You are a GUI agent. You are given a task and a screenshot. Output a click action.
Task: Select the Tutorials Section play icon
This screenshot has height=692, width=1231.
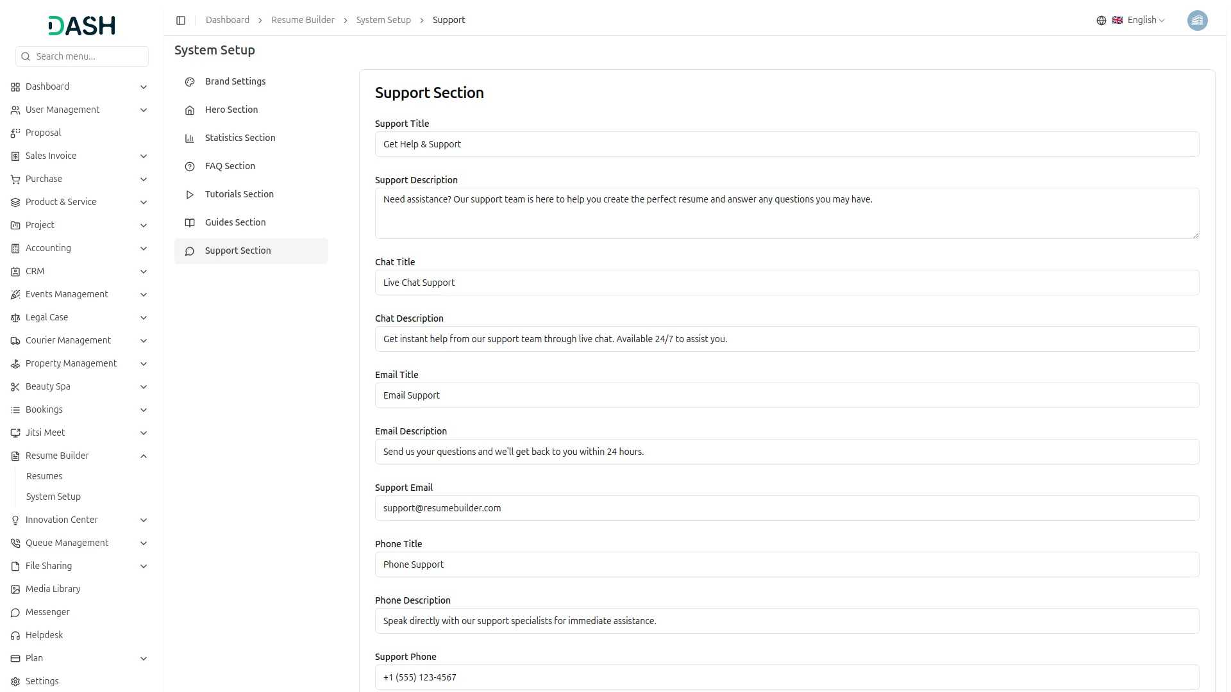click(189, 195)
